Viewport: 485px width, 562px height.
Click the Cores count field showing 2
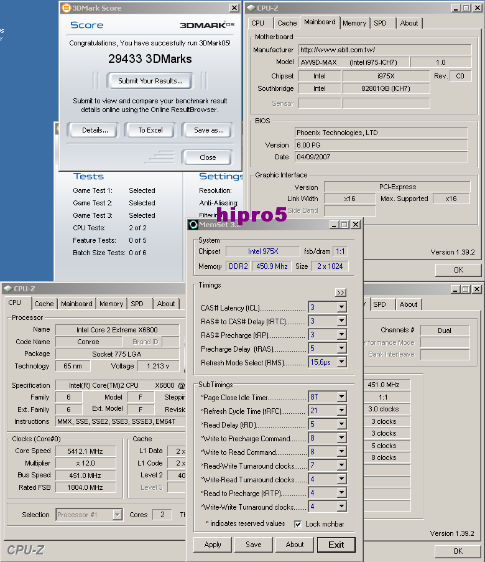point(162,515)
